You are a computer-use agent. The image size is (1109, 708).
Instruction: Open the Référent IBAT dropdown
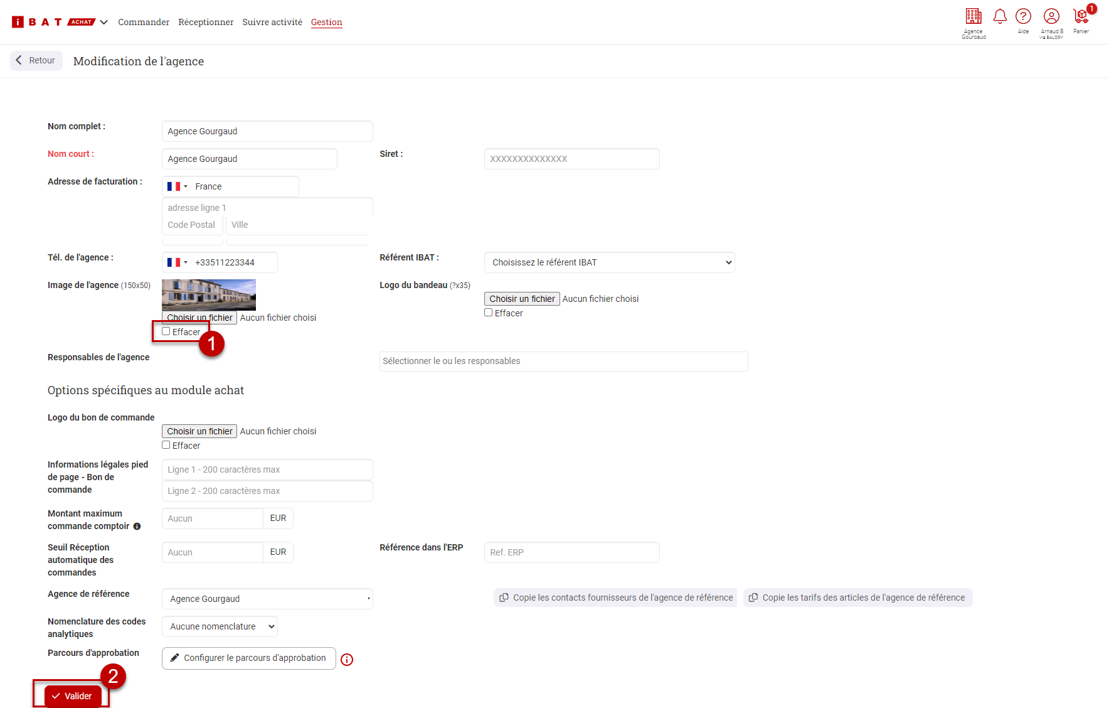(609, 262)
